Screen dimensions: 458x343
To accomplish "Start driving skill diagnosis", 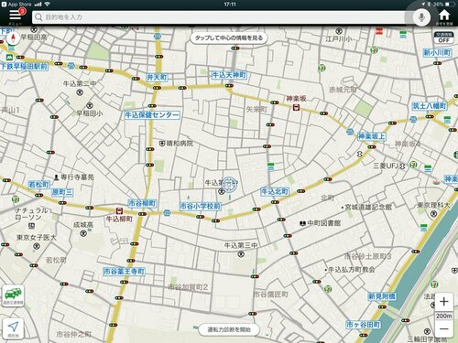I will [x=229, y=329].
